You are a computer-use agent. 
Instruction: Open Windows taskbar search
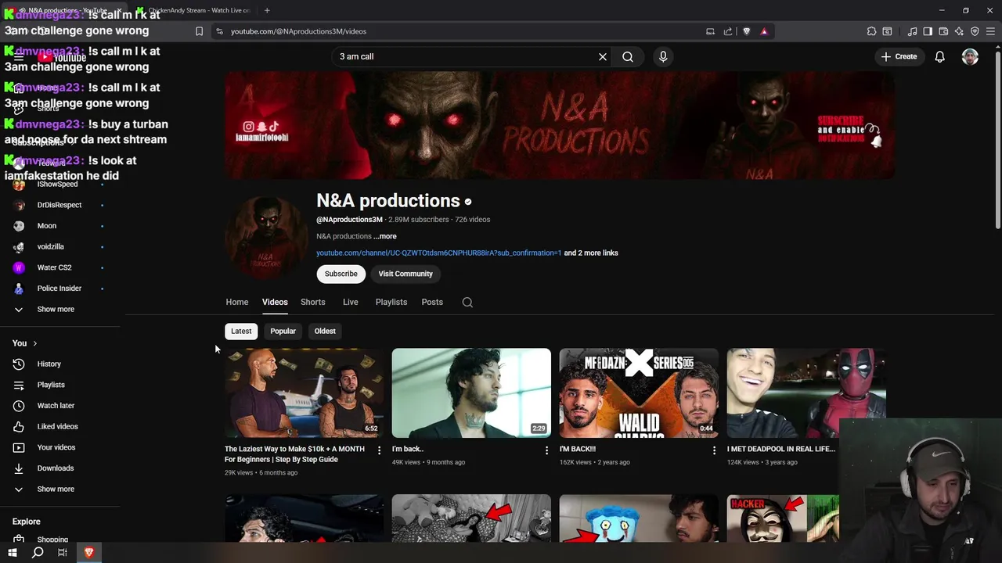[x=38, y=552]
